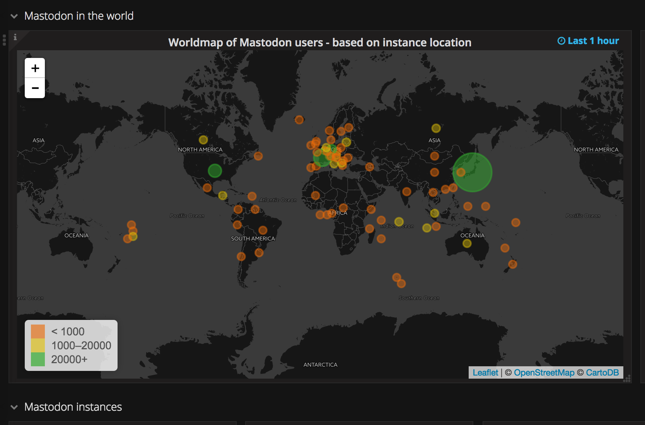Expand the Mastodon instances row
The image size is (645, 425).
coord(14,407)
